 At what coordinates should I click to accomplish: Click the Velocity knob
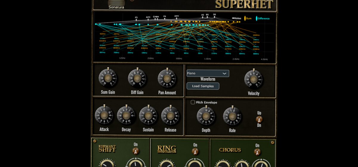[x=253, y=79]
